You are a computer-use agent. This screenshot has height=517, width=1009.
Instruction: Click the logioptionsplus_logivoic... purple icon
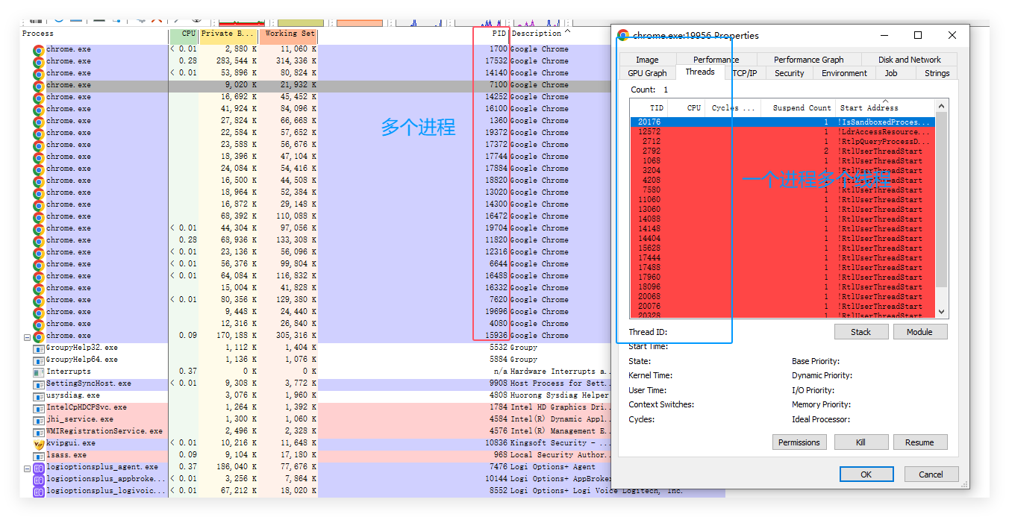[38, 492]
